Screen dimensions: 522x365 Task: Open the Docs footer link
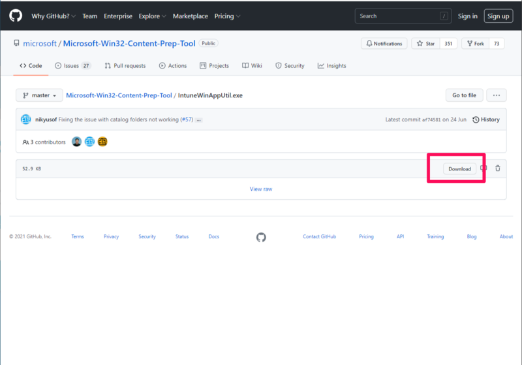coord(214,236)
